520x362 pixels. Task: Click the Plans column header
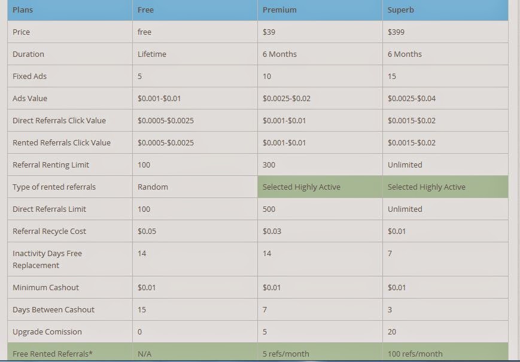tap(23, 10)
